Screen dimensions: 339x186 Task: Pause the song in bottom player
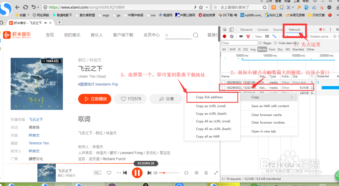click(137, 172)
